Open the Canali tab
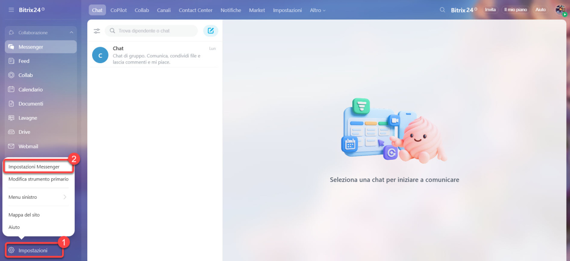The image size is (570, 261). click(x=164, y=10)
